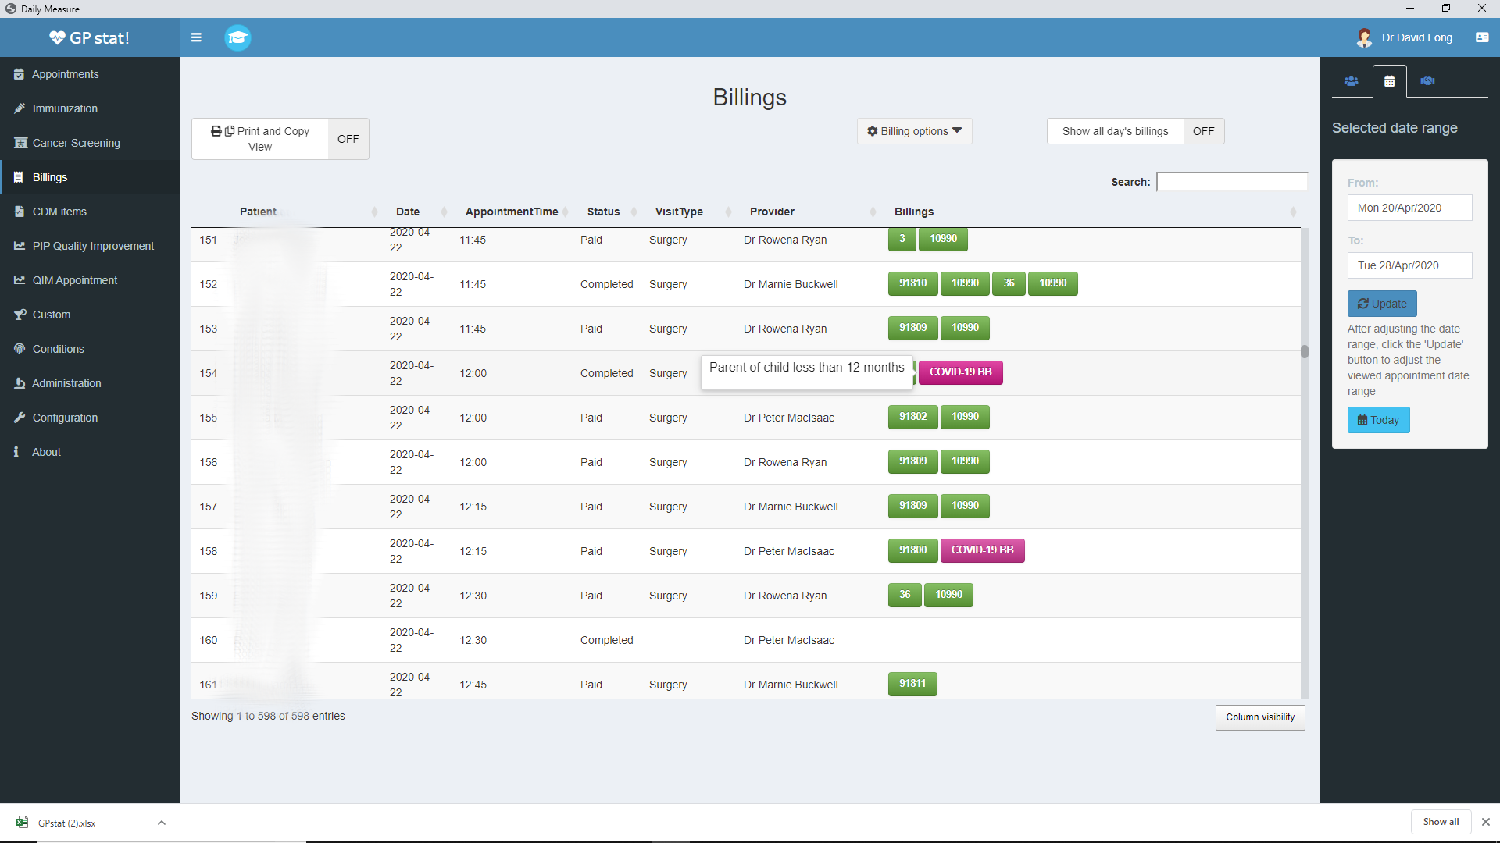Click the pink COVID-19 BB badge in row 158

982,550
